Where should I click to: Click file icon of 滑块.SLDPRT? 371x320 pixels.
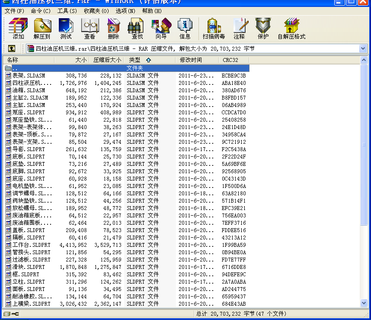click(x=8, y=267)
